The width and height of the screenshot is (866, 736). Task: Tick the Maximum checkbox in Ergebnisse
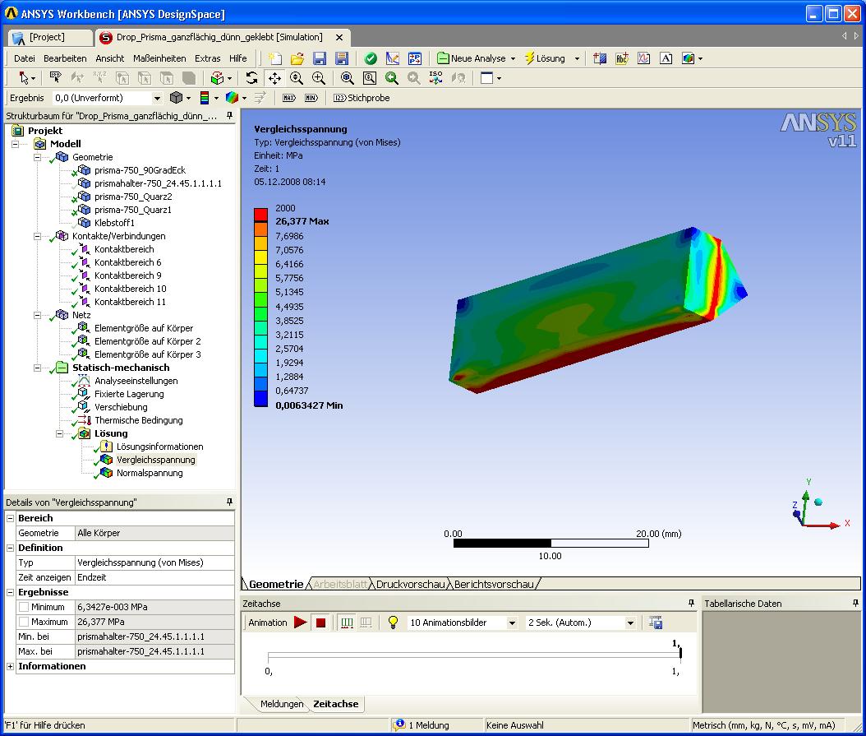[24, 622]
